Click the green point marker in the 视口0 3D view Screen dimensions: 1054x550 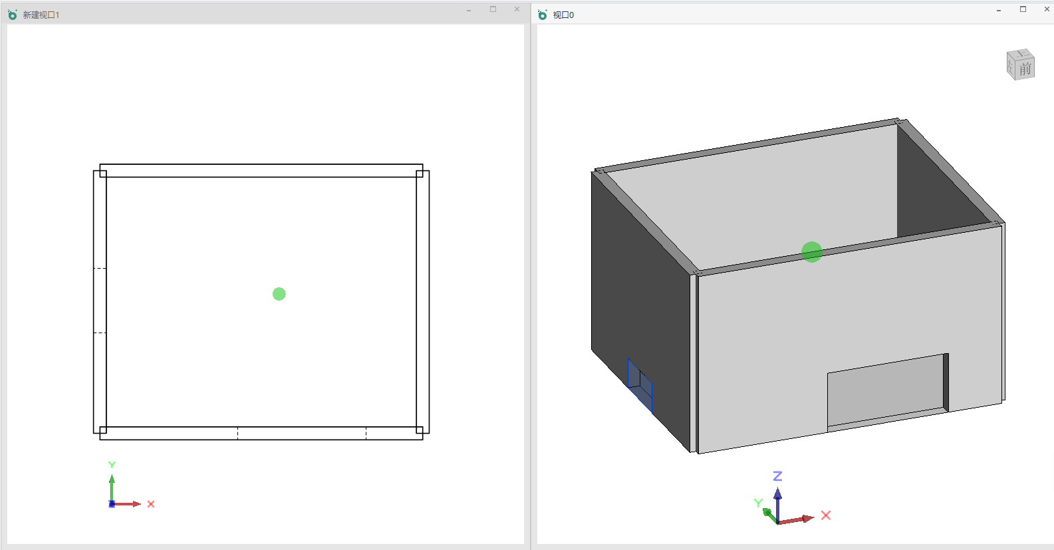click(812, 252)
